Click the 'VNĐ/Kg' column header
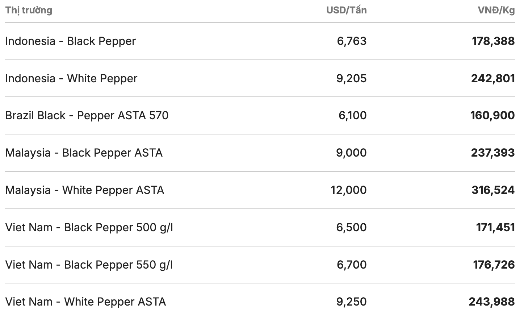 pyautogui.click(x=496, y=10)
